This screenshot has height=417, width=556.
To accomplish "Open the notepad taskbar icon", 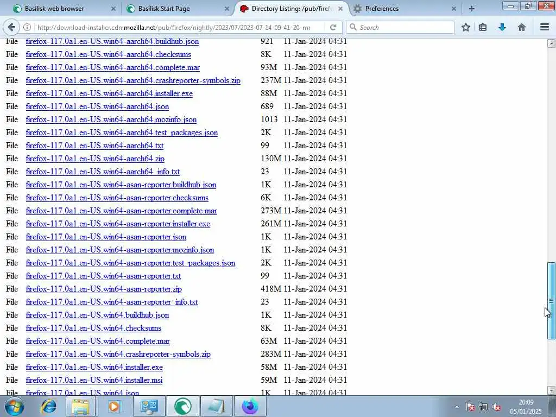I will [217, 406].
